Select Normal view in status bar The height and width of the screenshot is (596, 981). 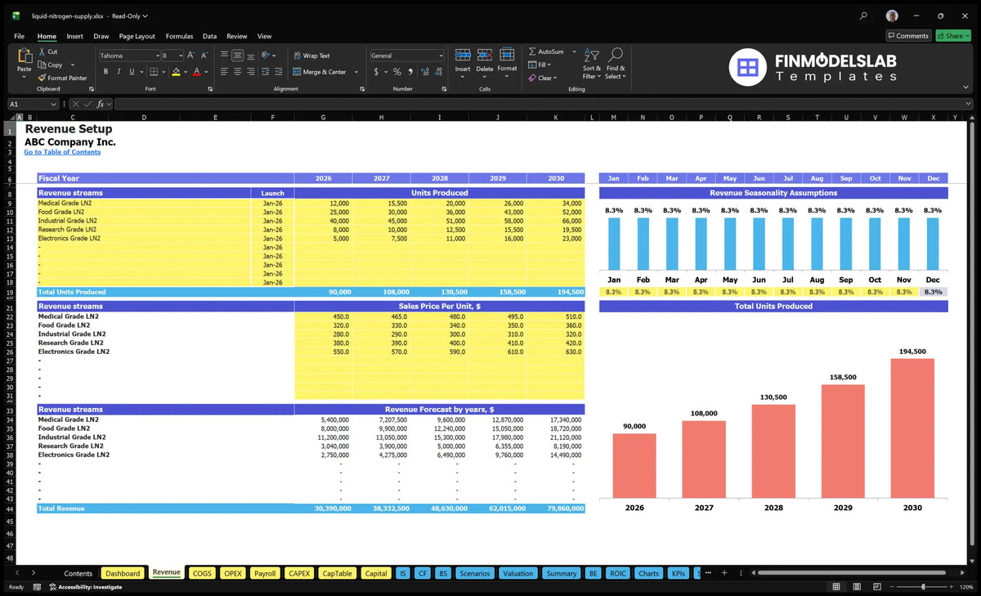(835, 587)
